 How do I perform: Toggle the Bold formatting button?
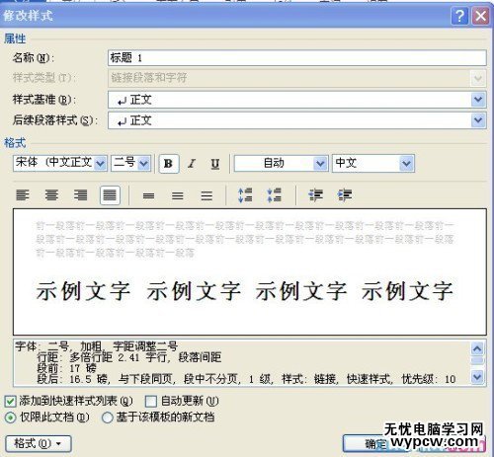pyautogui.click(x=169, y=164)
